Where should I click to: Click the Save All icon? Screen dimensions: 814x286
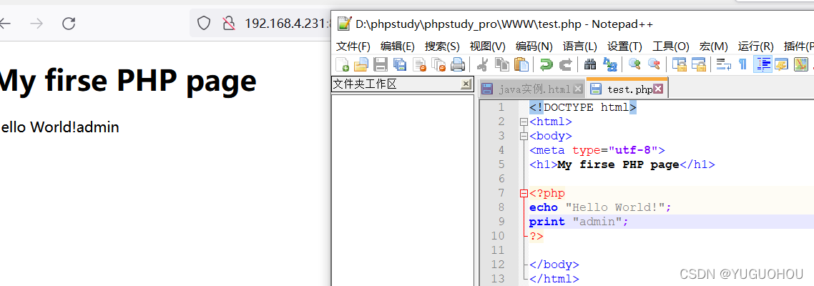[400, 64]
